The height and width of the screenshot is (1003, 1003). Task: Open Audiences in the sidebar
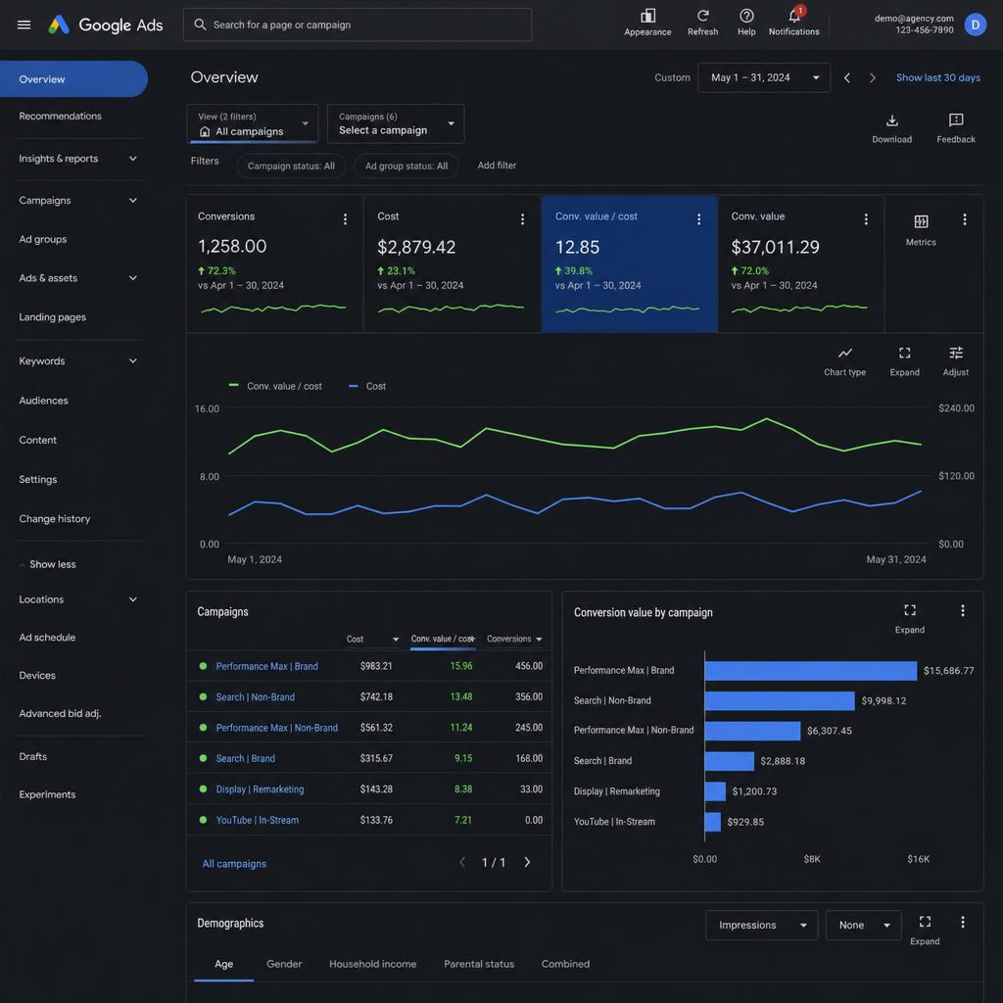tap(43, 401)
